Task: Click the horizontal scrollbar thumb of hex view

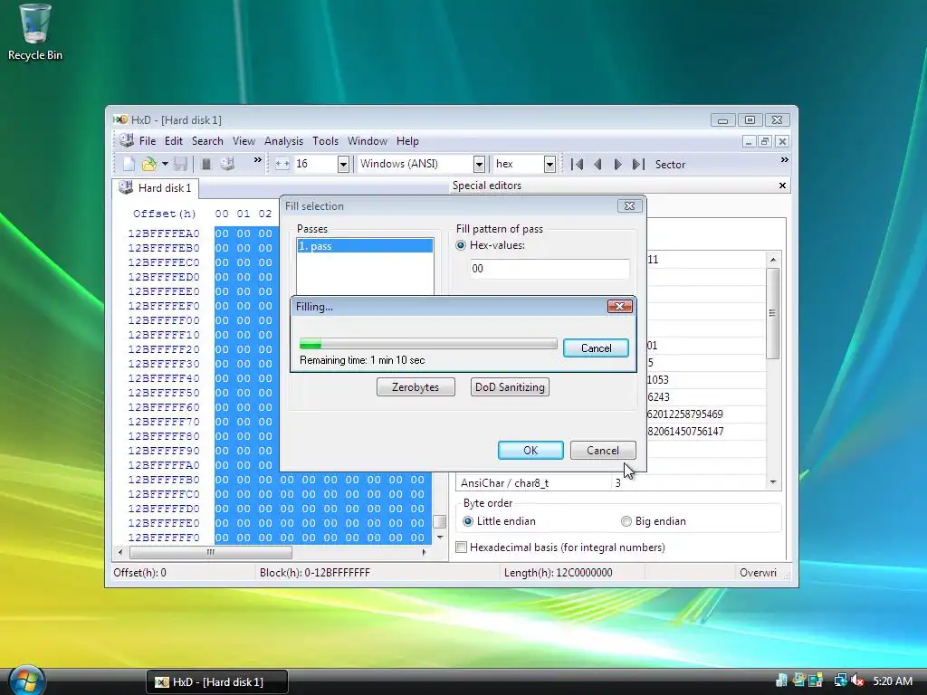Action: click(x=210, y=552)
